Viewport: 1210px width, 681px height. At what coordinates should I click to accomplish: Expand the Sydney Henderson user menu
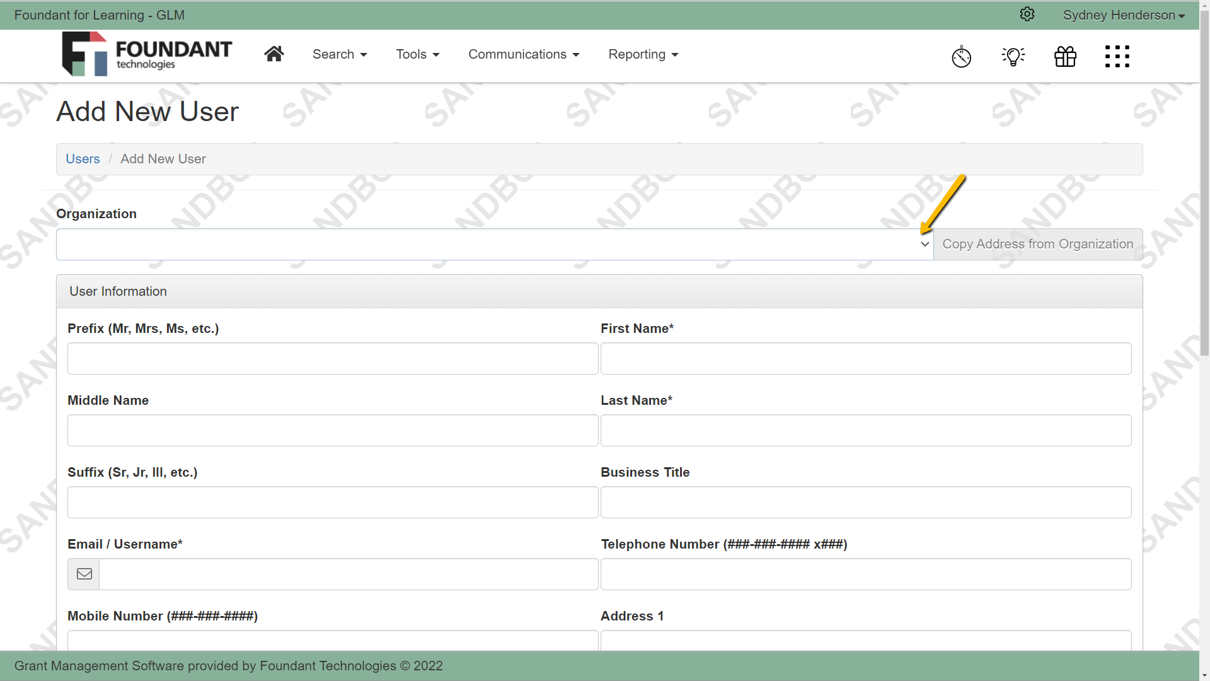[x=1123, y=15]
